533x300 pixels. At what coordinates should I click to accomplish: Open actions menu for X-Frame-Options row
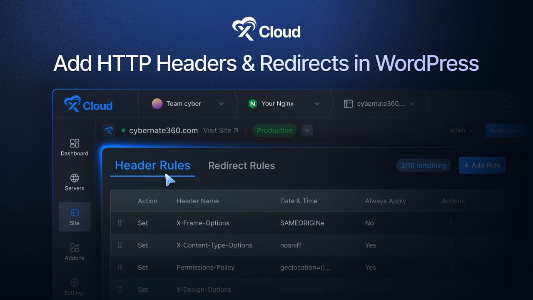451,223
